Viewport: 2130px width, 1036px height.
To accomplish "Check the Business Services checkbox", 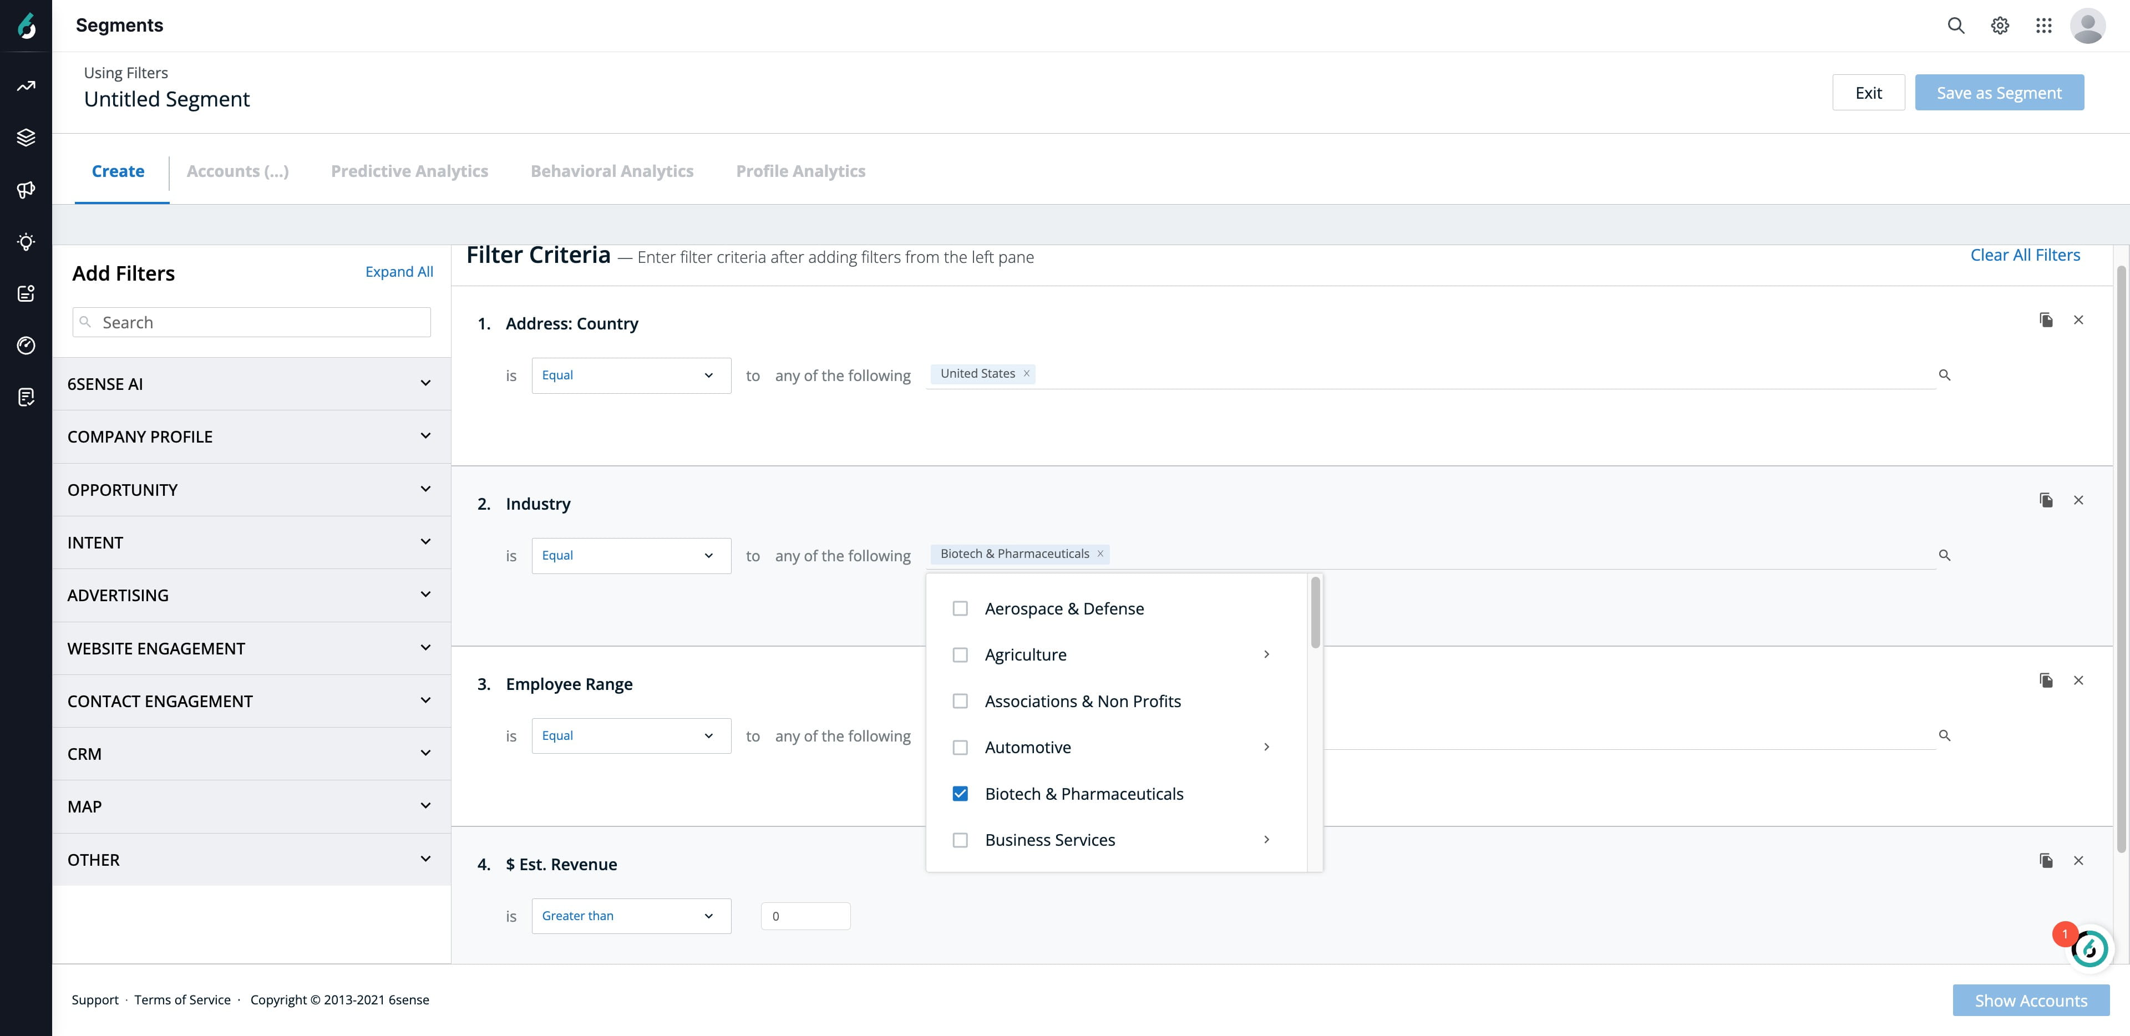I will [960, 840].
